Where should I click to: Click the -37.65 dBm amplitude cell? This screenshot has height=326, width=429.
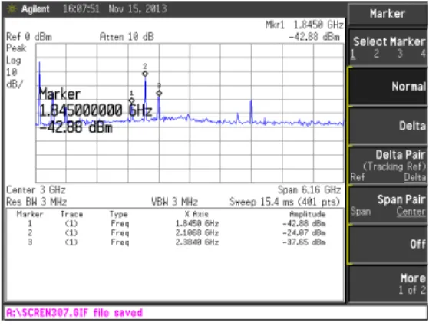[x=304, y=242]
